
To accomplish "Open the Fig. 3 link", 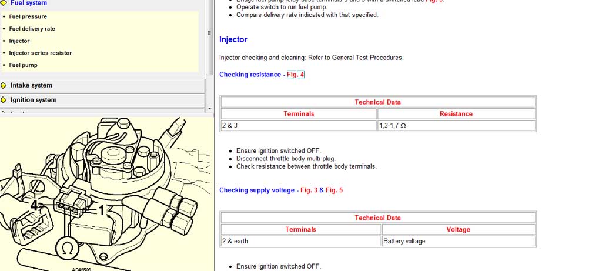I will tap(309, 190).
